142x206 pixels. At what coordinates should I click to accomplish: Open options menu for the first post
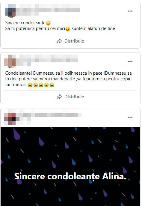(130, 11)
